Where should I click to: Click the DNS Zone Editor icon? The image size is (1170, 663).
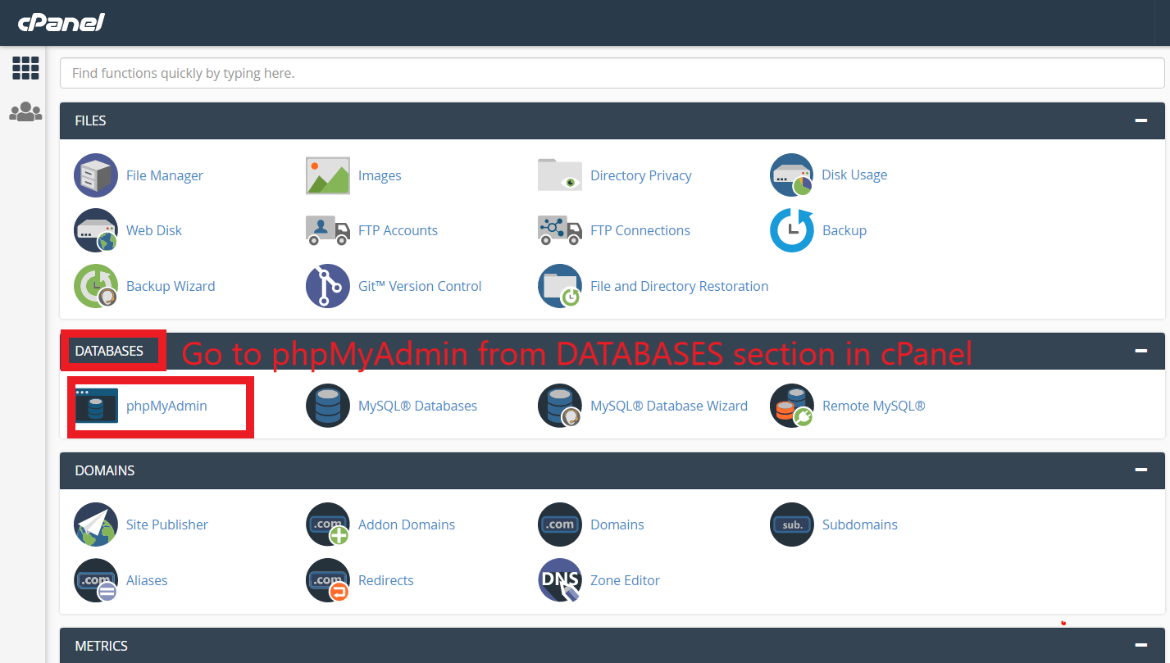pyautogui.click(x=560, y=580)
